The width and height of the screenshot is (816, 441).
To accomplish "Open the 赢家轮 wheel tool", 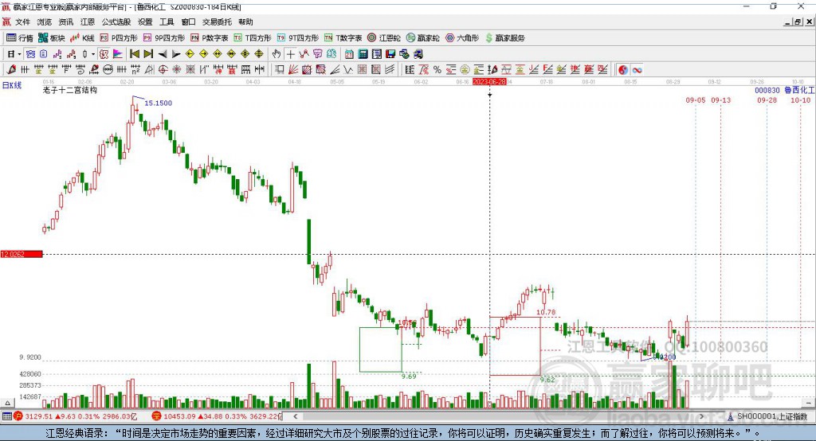I will coord(422,38).
